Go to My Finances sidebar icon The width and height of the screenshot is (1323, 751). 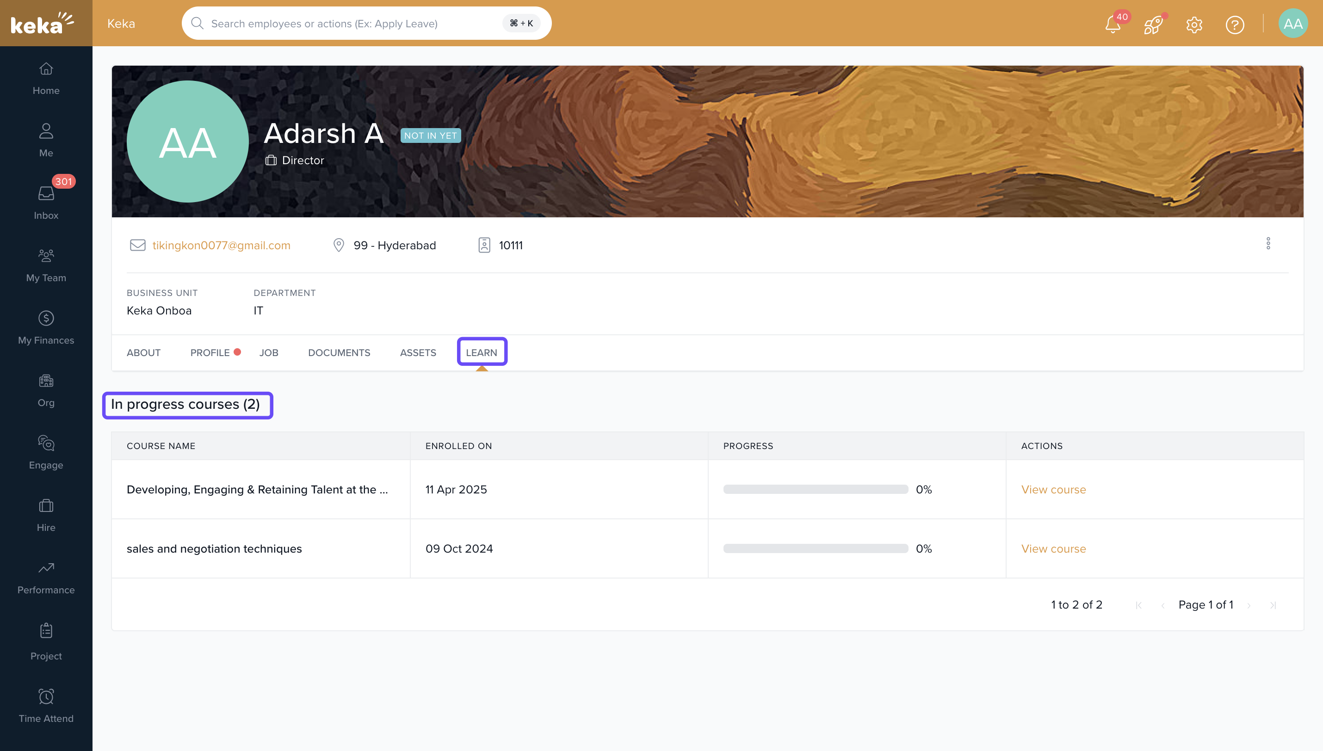46,327
